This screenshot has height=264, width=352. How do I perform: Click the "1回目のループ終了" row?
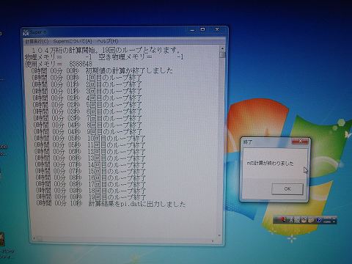[87, 78]
